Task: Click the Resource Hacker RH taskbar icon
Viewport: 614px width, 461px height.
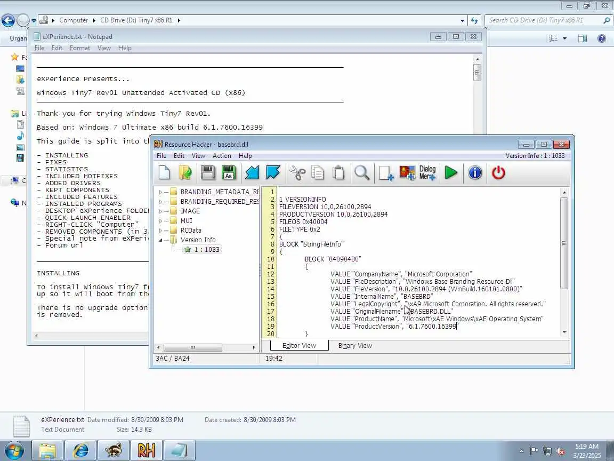Action: pos(146,450)
